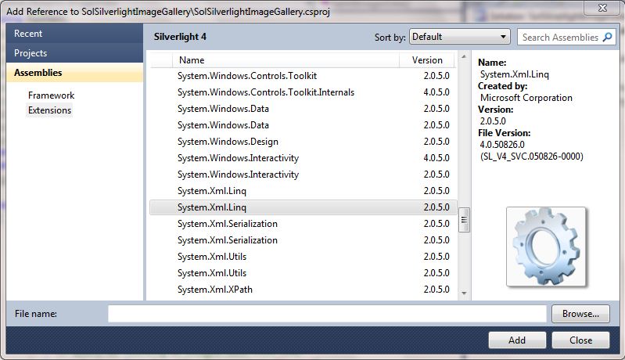Image resolution: width=625 pixels, height=360 pixels.
Task: Select the second System.Xml.Utils row
Action: [x=304, y=273]
